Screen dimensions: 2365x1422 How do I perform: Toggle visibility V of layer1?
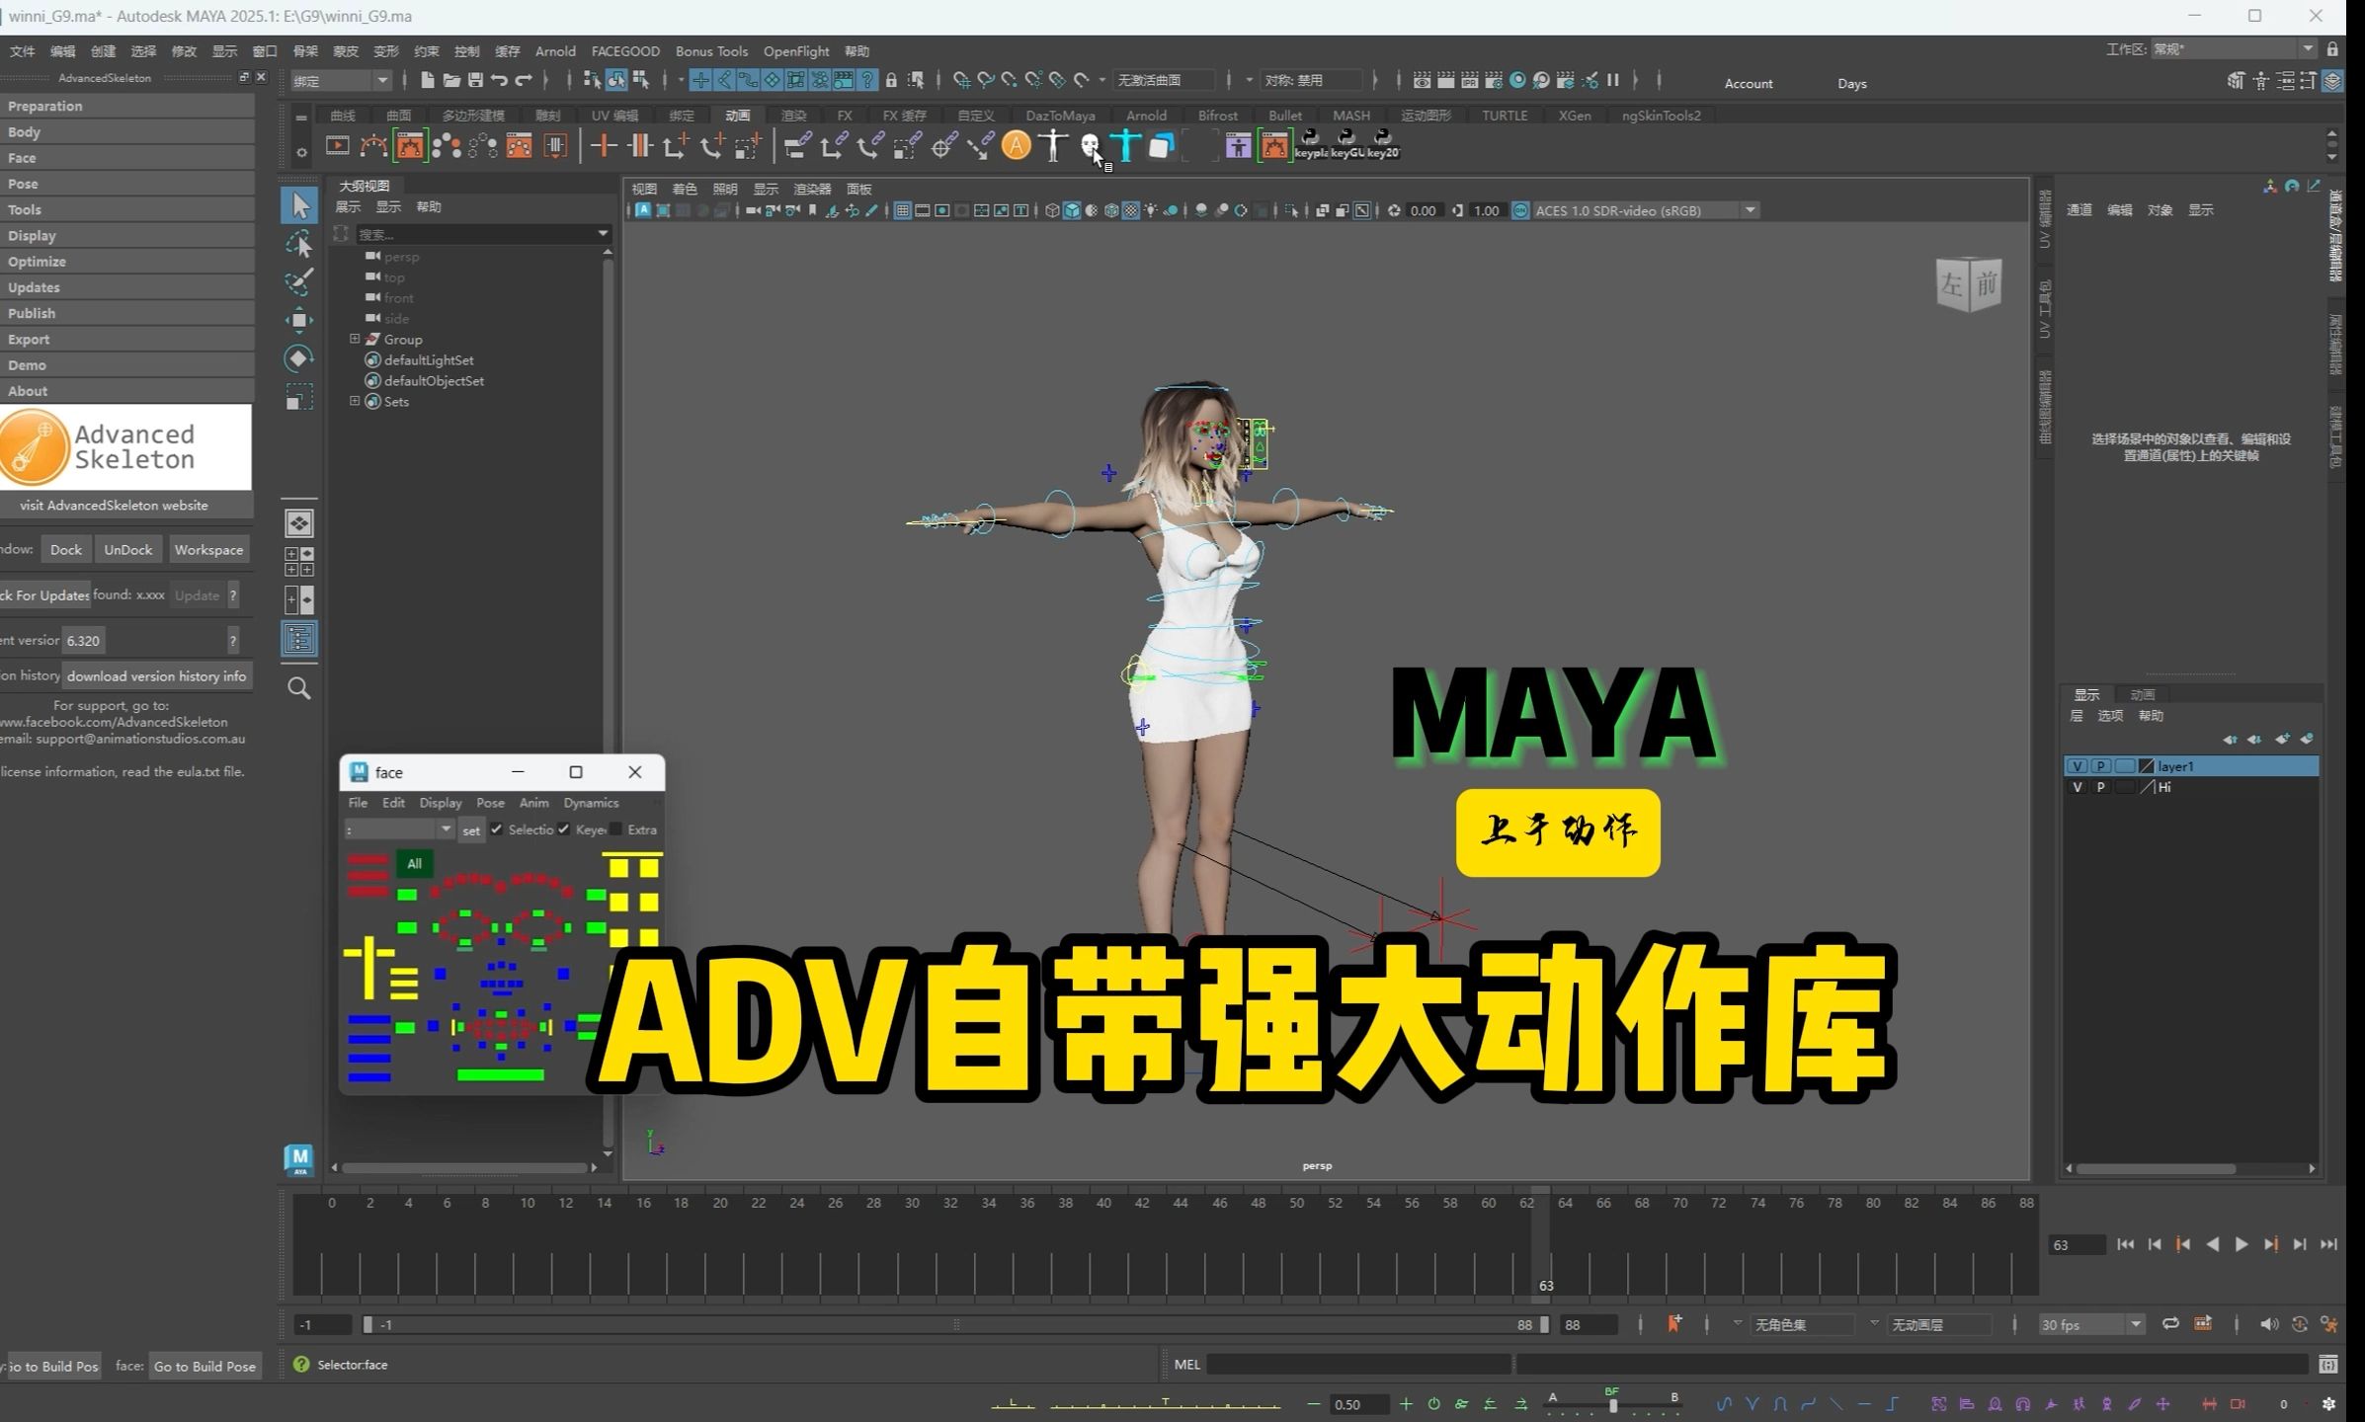pos(2077,766)
